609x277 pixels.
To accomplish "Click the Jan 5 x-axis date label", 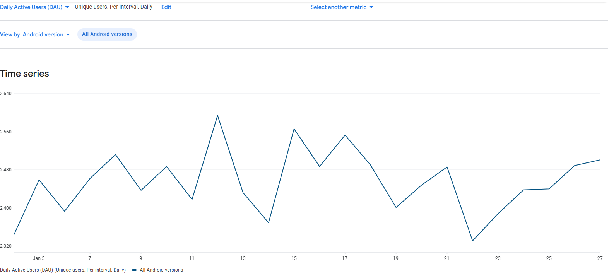I will pos(39,258).
